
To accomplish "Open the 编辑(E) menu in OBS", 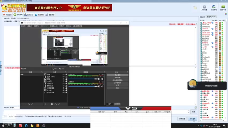I will [x=30, y=26].
